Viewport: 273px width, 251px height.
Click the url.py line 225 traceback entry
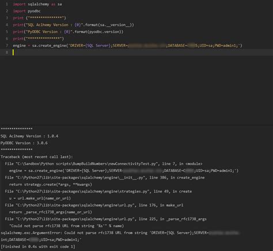[106, 219]
